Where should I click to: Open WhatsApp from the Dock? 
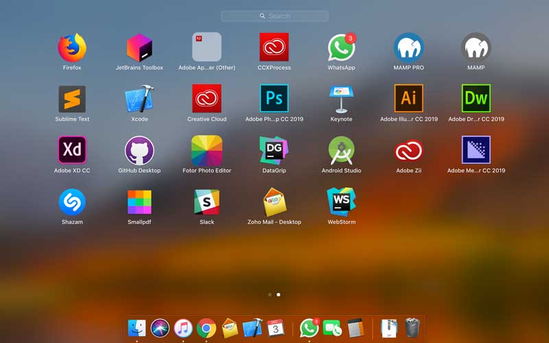309,328
